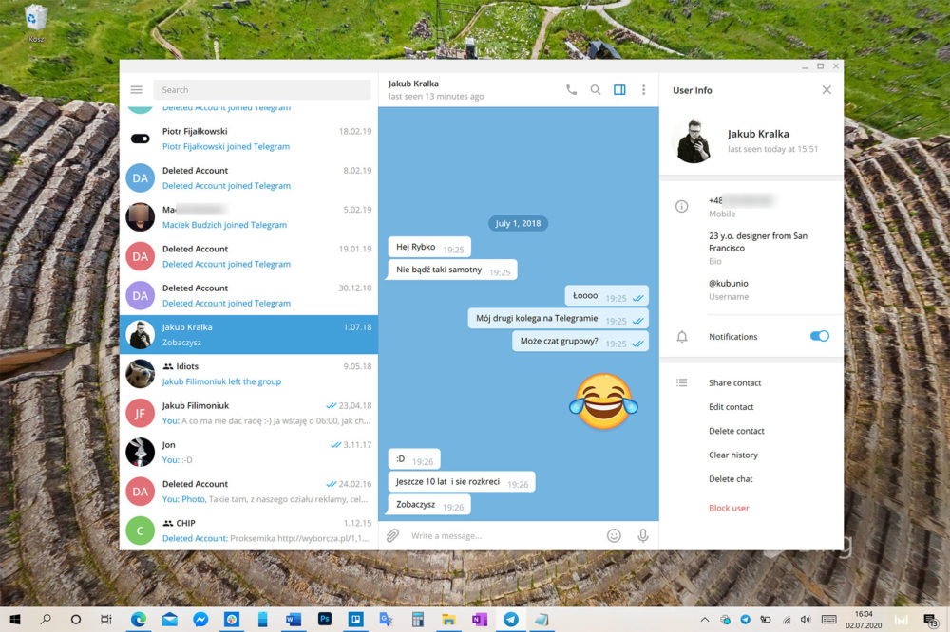Open Windows taskbar search
This screenshot has height=632, width=950.
[46, 620]
